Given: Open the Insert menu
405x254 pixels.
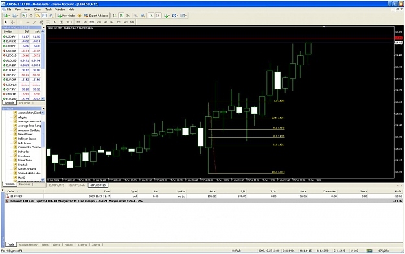Looking at the screenshot, I should tap(27, 10).
